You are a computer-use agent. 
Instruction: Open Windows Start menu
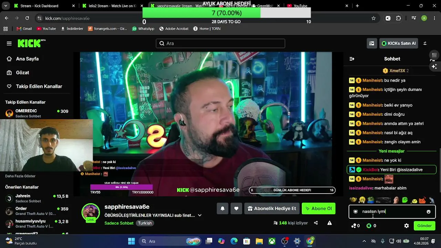pyautogui.click(x=132, y=241)
